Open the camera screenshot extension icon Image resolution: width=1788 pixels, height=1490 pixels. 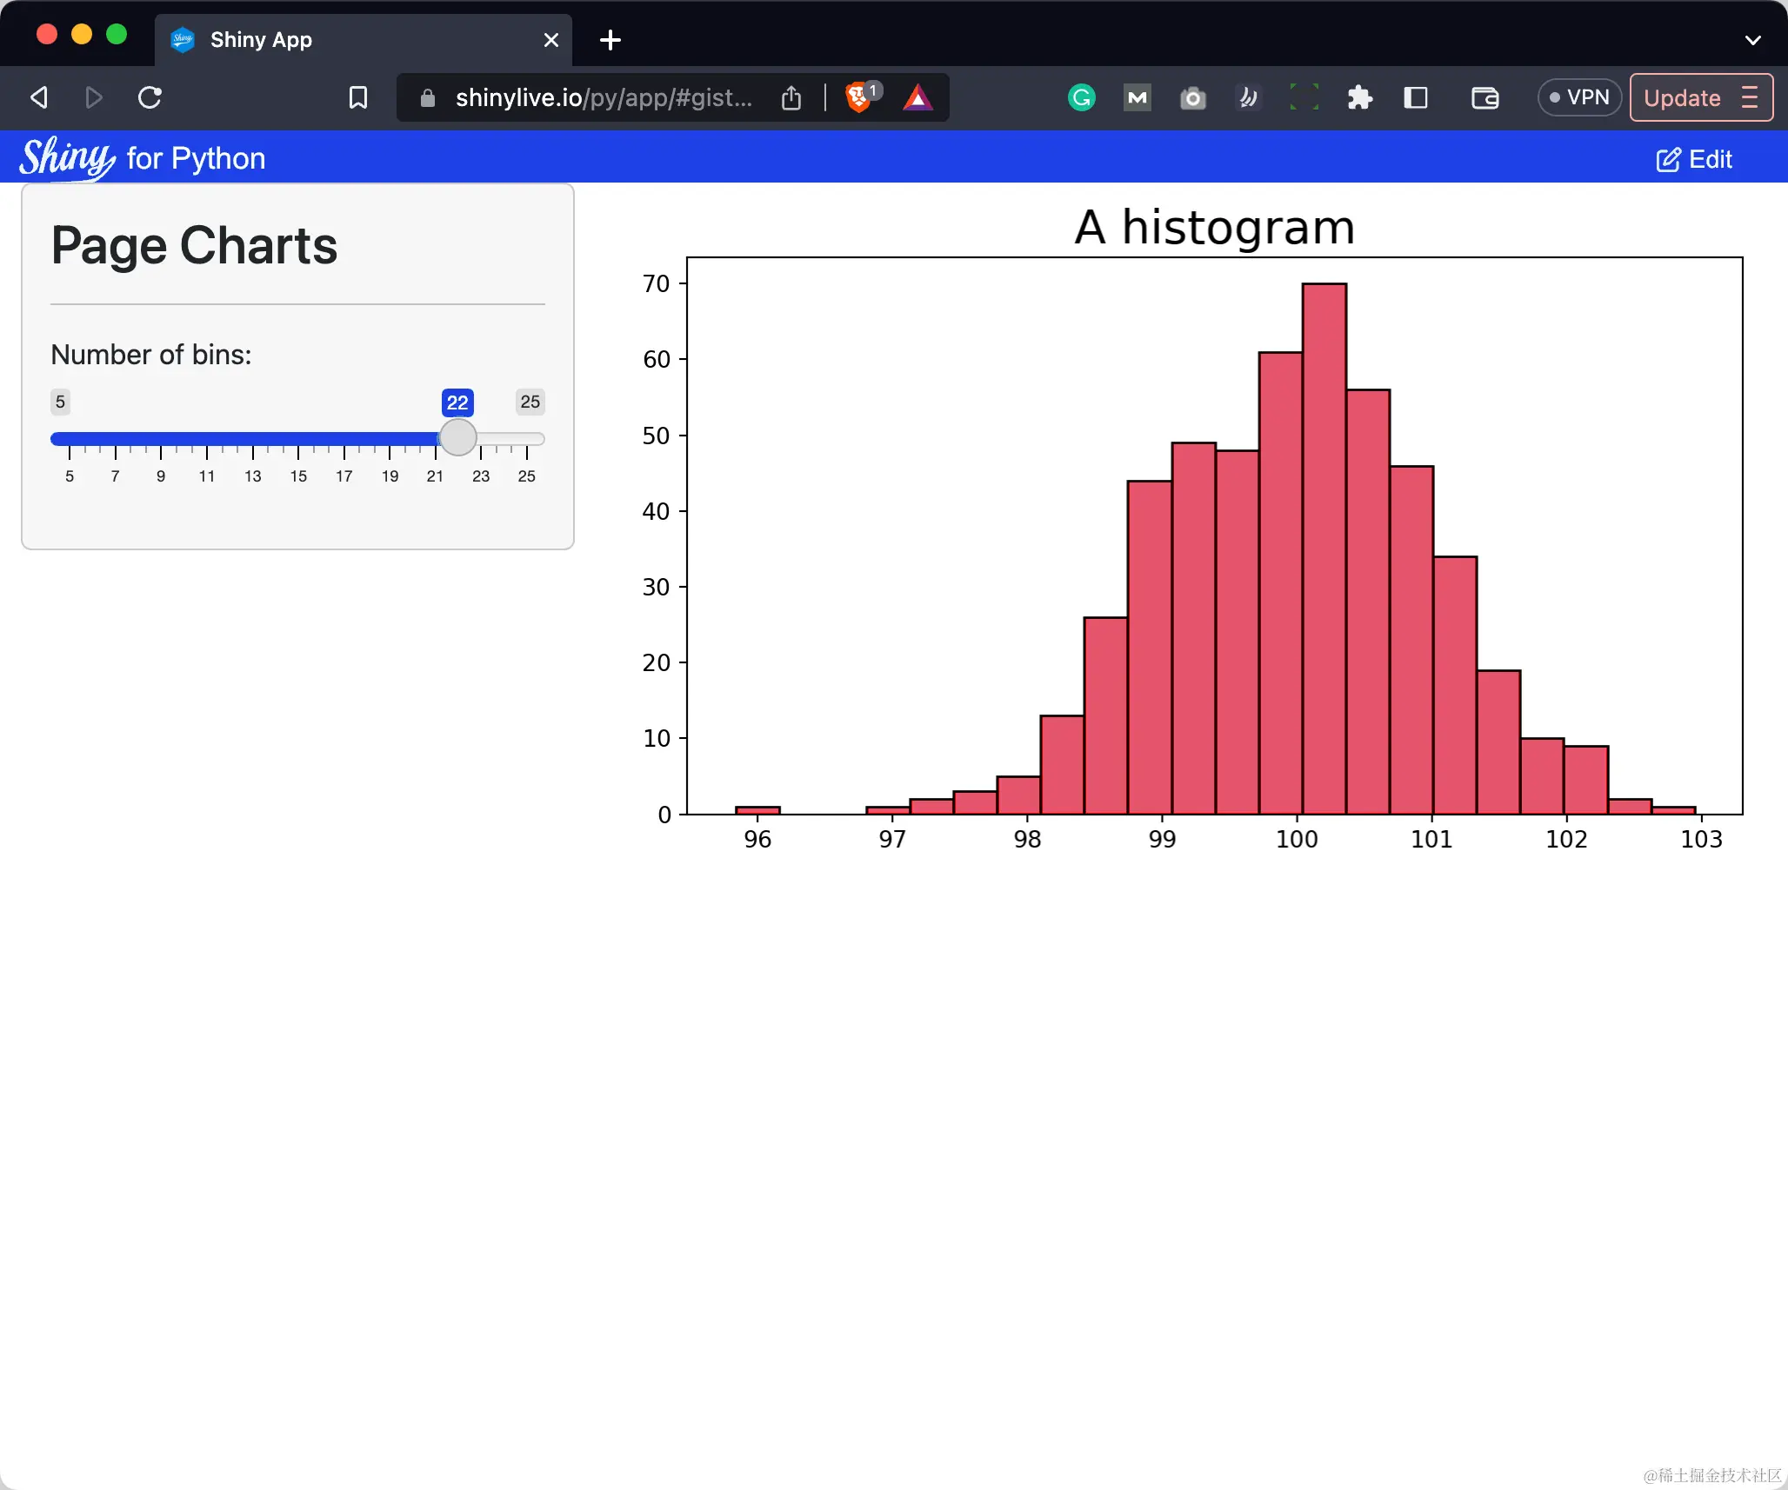[1192, 98]
